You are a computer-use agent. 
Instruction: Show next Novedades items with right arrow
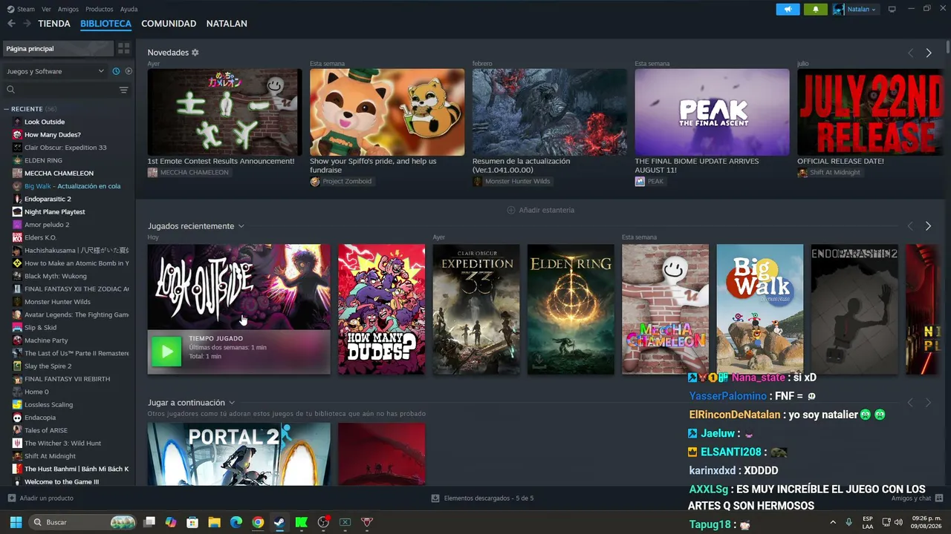[x=929, y=53]
